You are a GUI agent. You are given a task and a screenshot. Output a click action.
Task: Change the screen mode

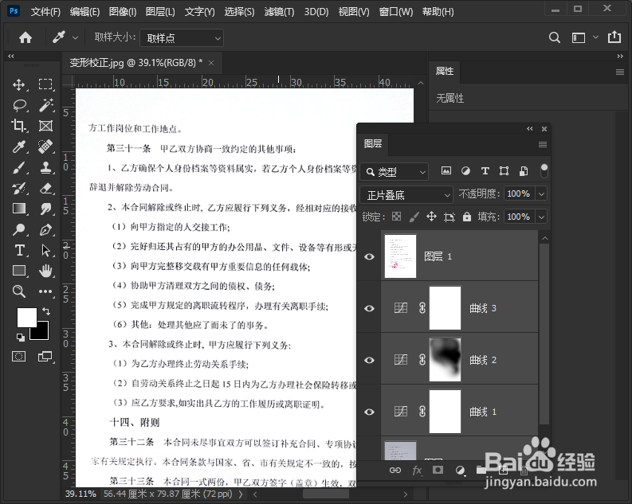tap(45, 356)
